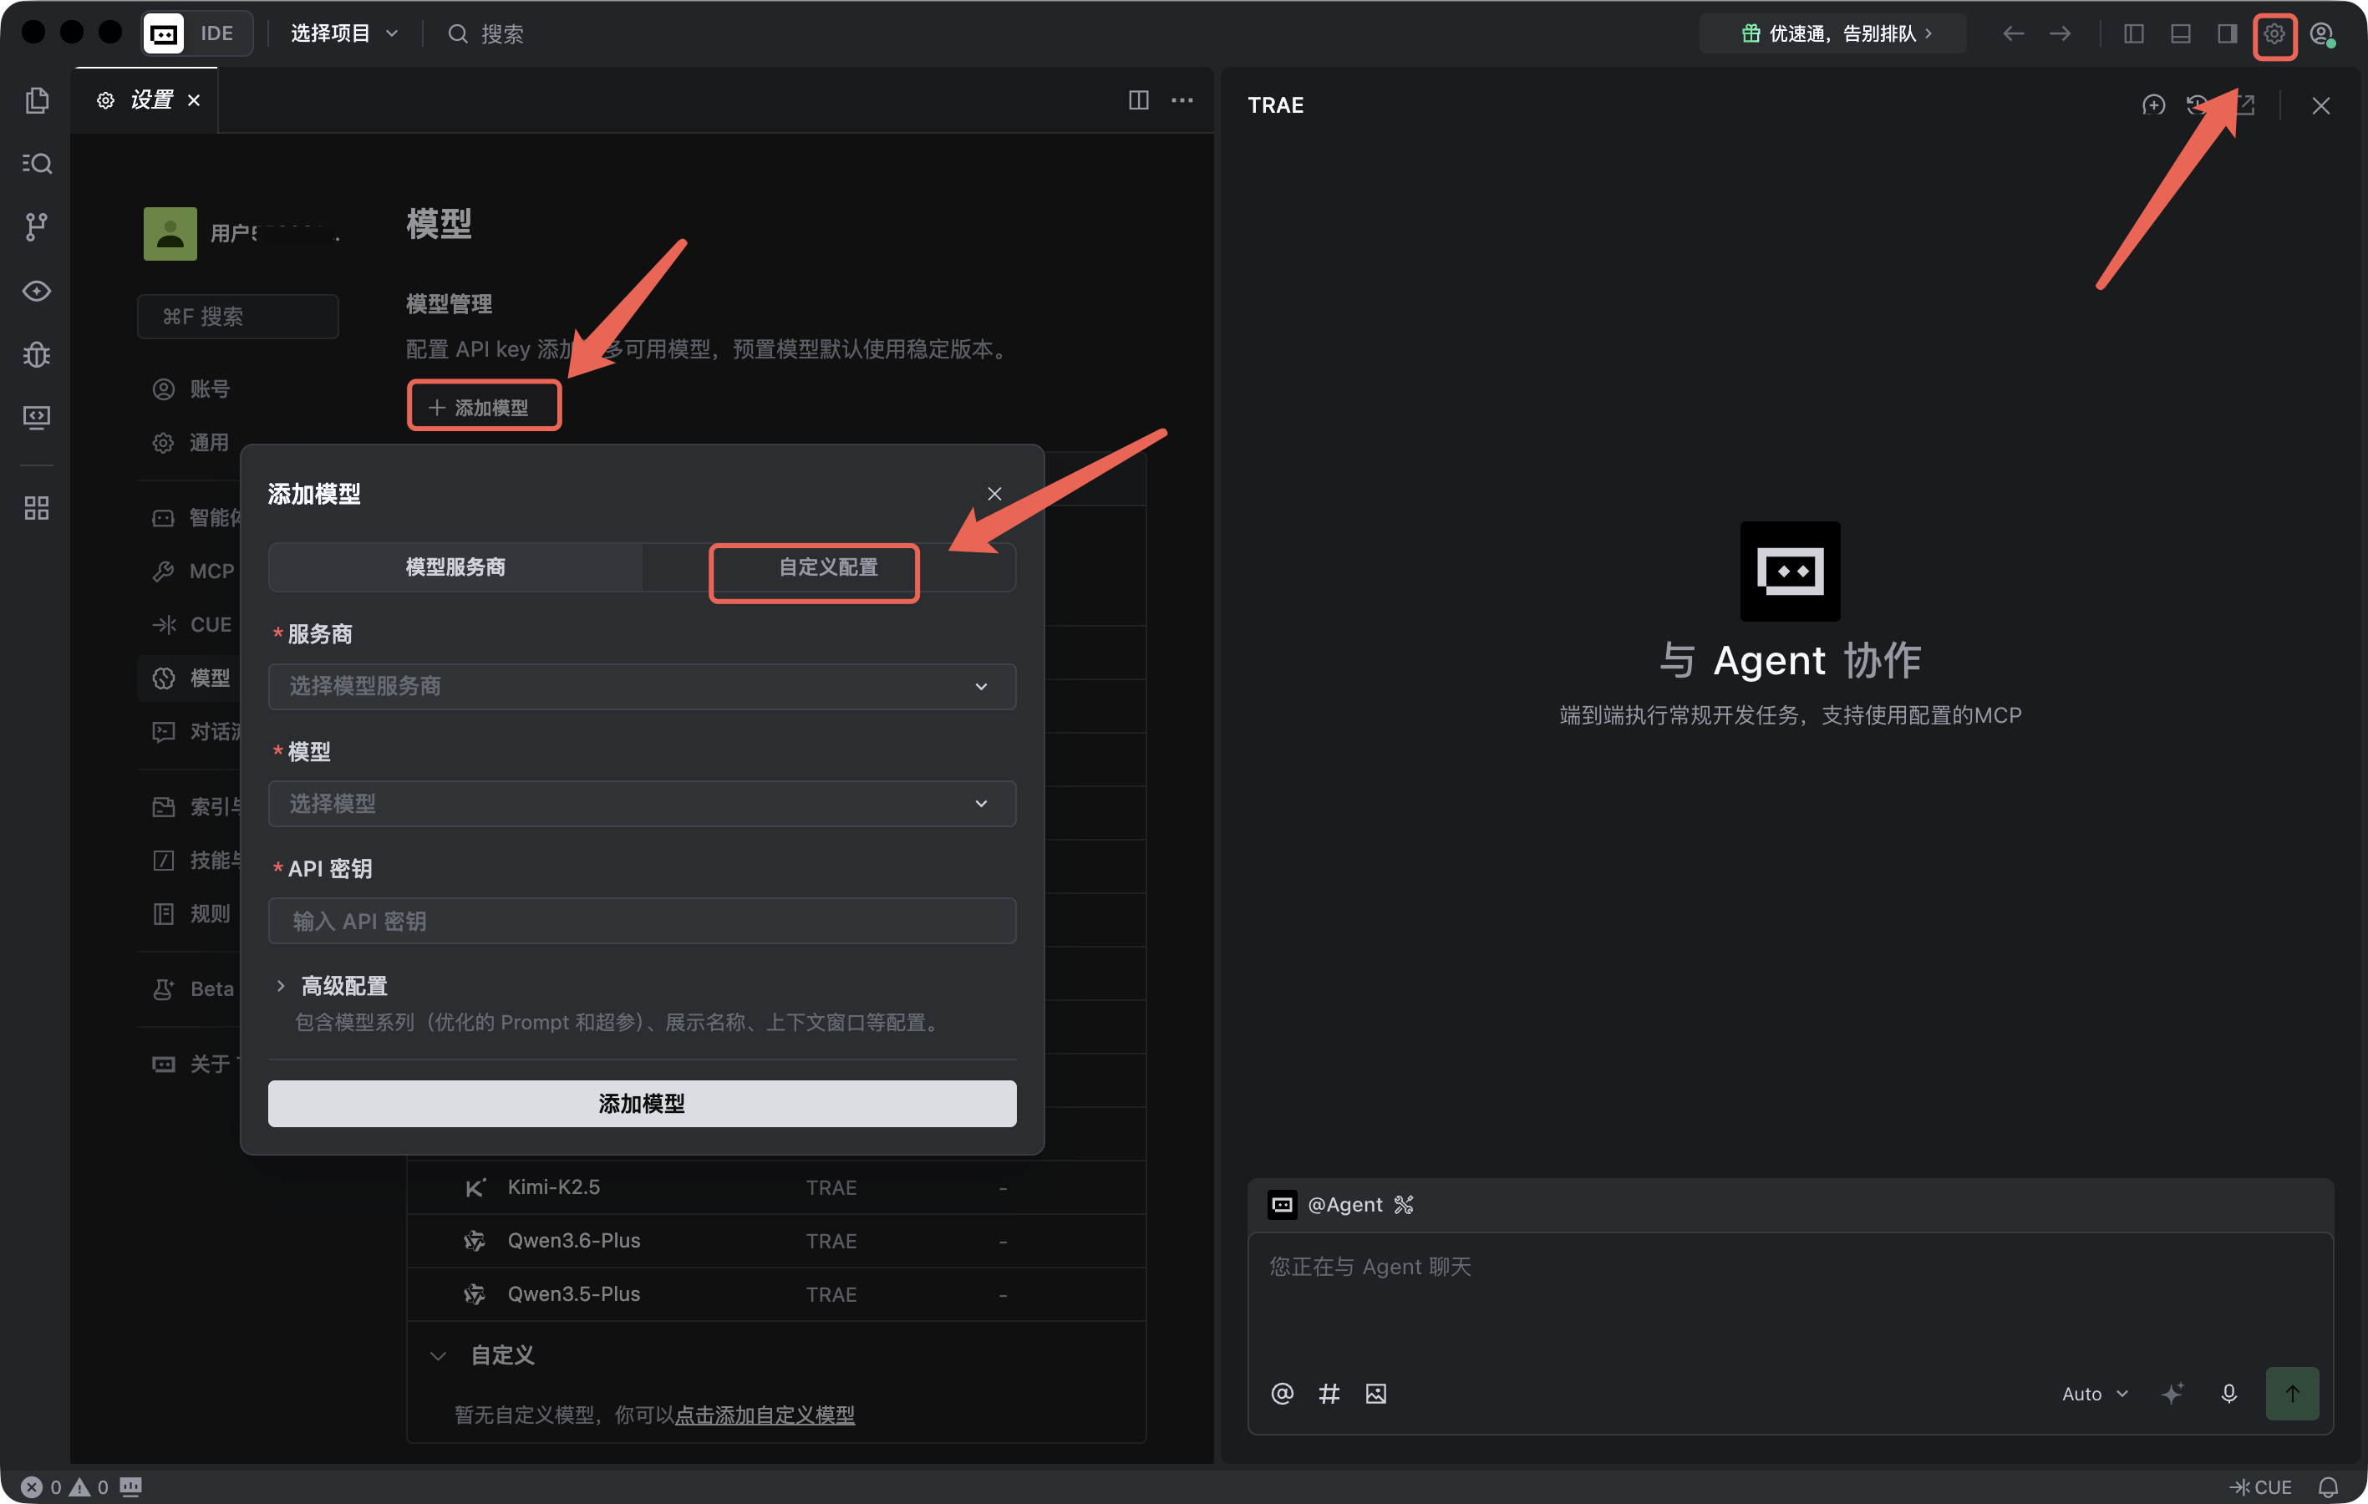The height and width of the screenshot is (1504, 2368).
Task: Attach an image to the chat
Action: pyautogui.click(x=1375, y=1393)
